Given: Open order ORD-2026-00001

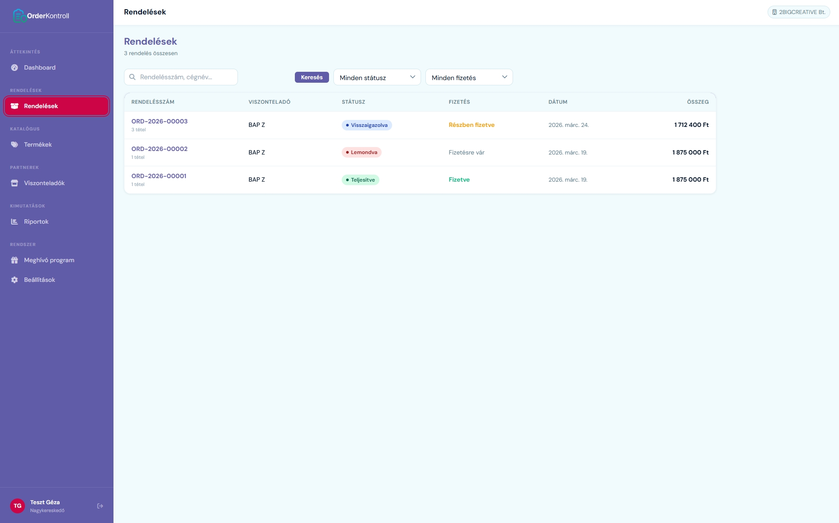Looking at the screenshot, I should 159,176.
